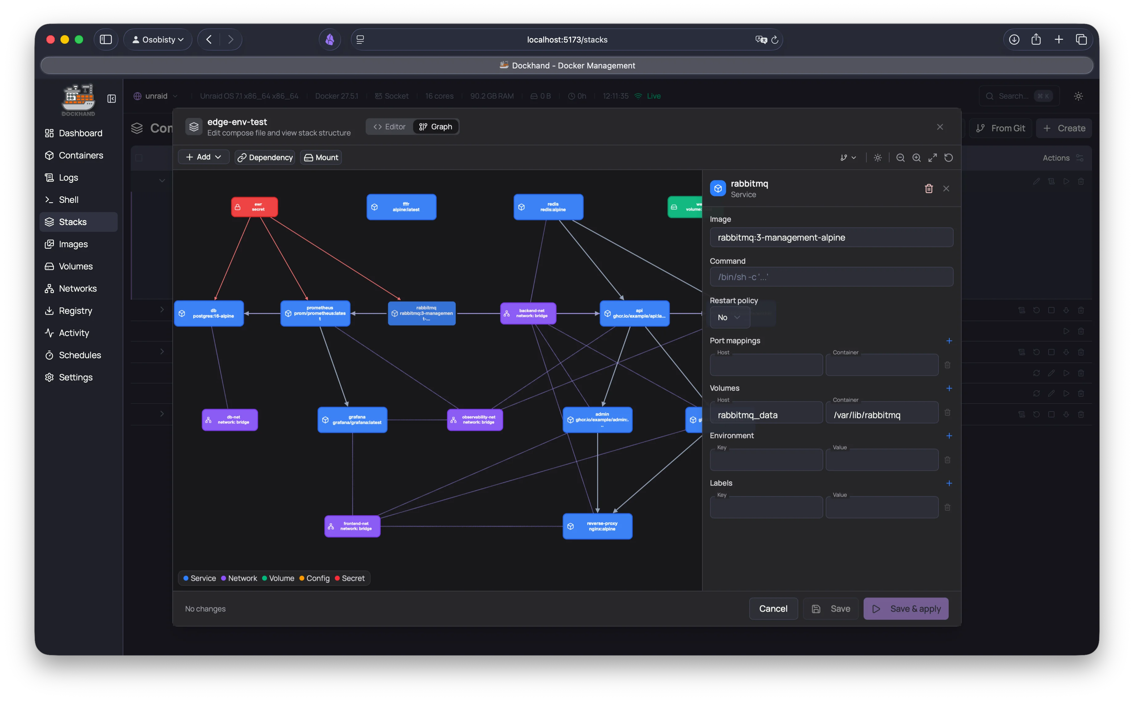Delete the rabbitmq service via trash icon
The height and width of the screenshot is (701, 1134).
pyautogui.click(x=929, y=188)
